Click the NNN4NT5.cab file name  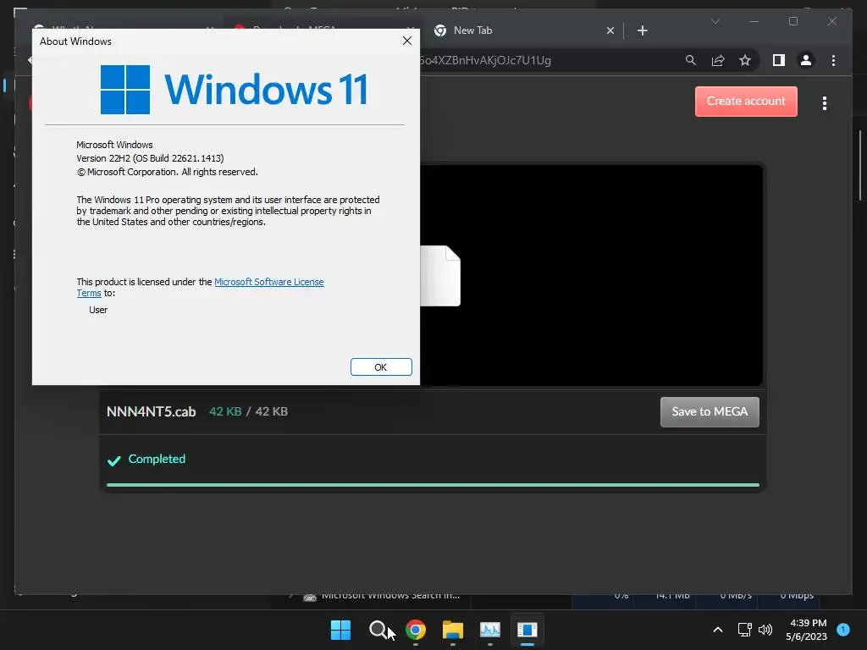pos(151,412)
